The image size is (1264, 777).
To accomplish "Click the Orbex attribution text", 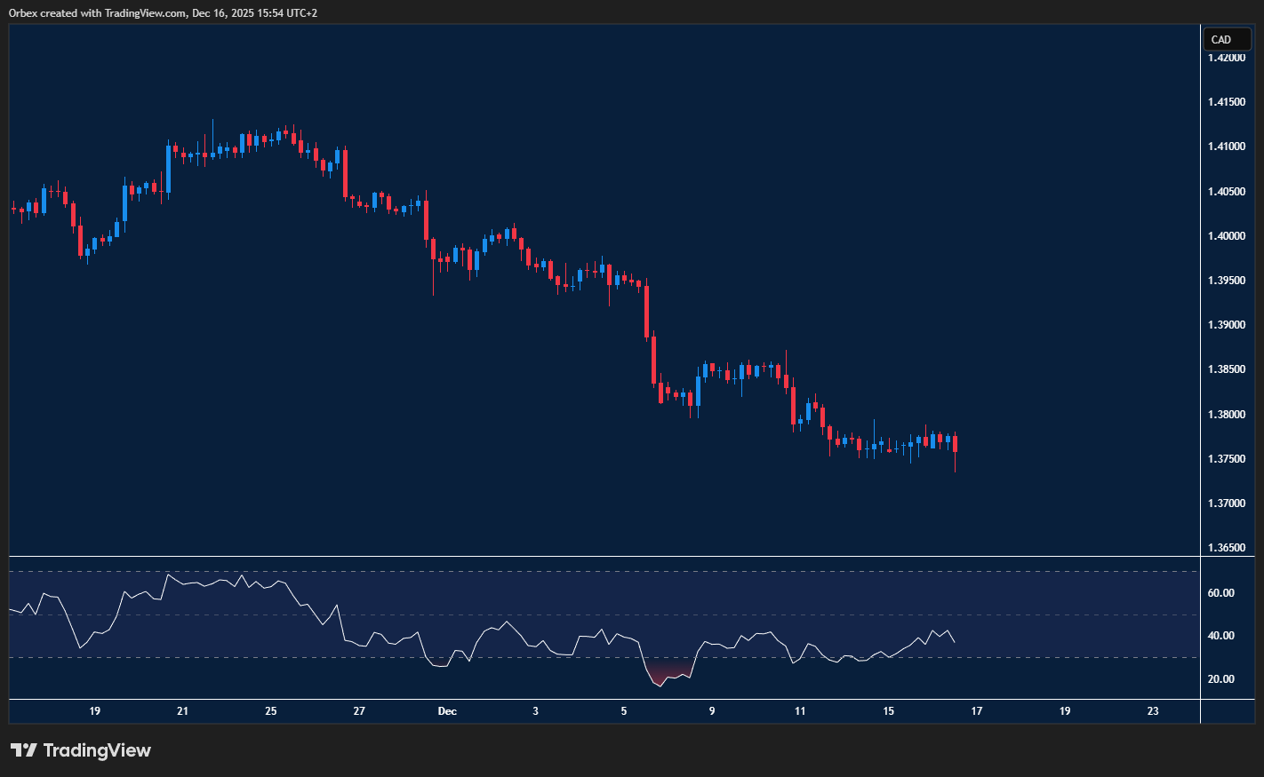I will tap(20, 12).
